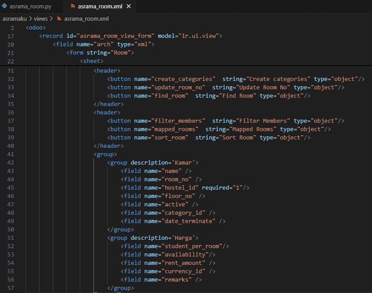Click field "currency_id" value
Image resolution: width=372 pixels, height=293 pixels.
click(183, 271)
